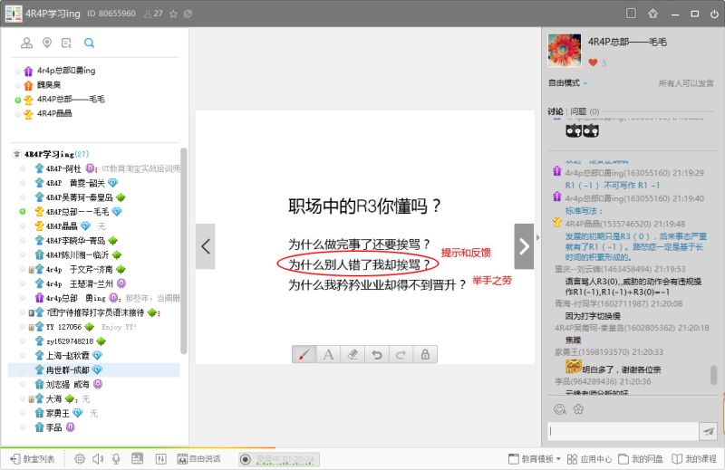
Task: Expand the 教育模板 dropdown menu
Action: click(x=535, y=459)
